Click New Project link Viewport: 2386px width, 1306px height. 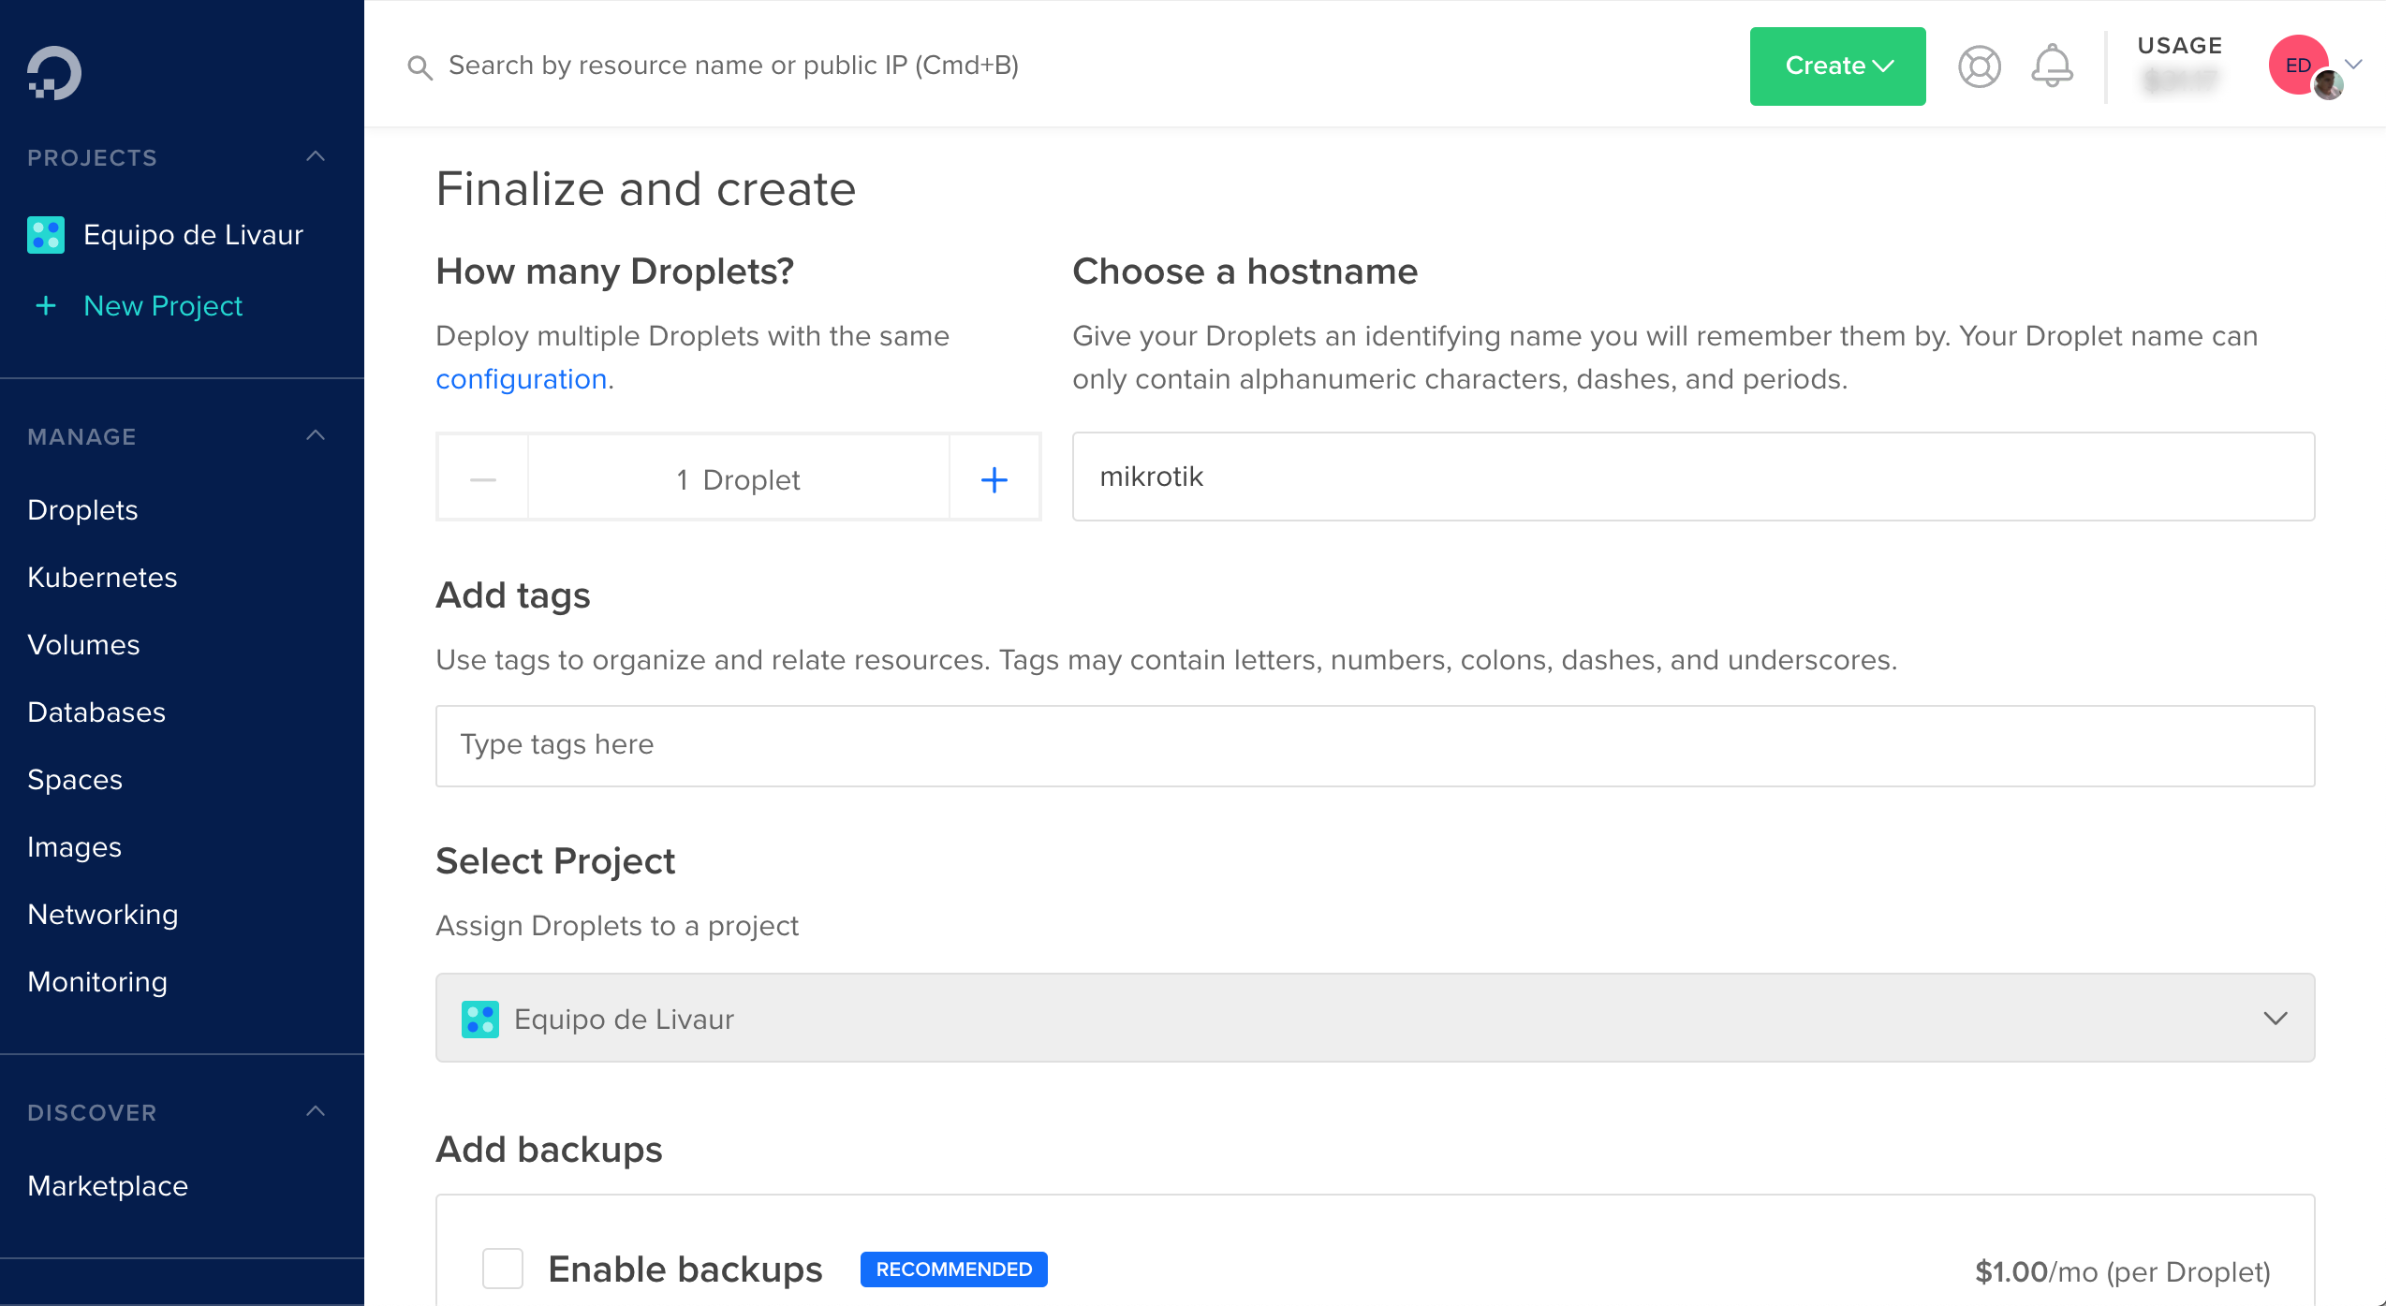pyautogui.click(x=163, y=306)
